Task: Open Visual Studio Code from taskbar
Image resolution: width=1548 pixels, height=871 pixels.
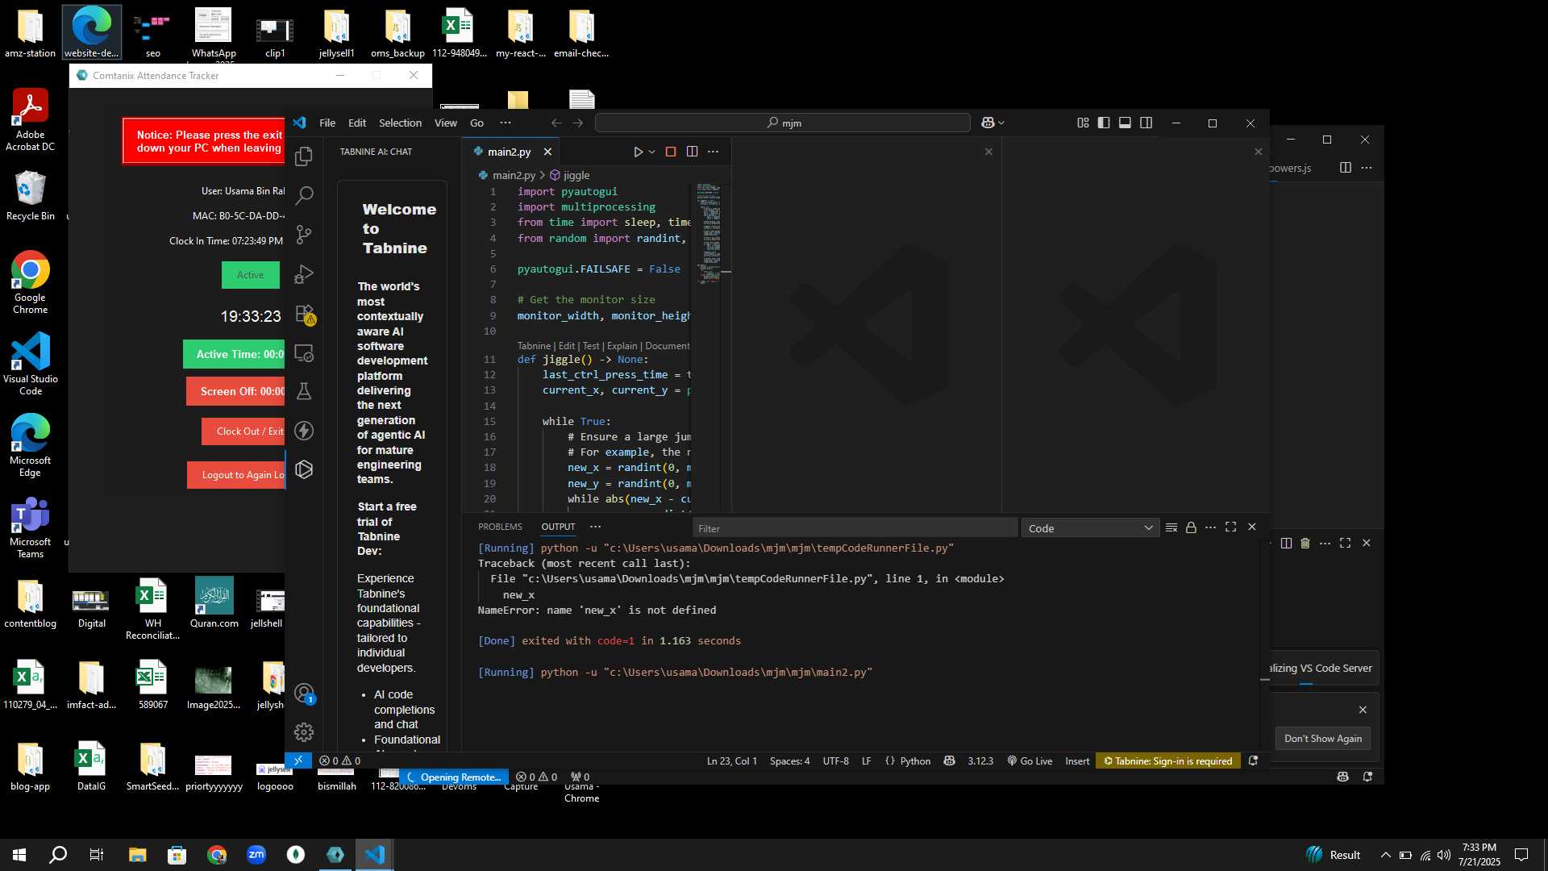Action: [375, 855]
